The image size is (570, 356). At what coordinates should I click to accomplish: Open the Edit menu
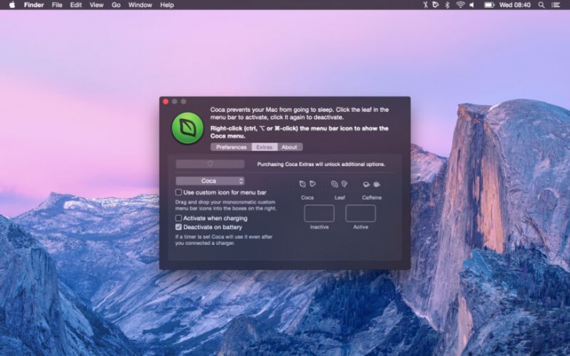[x=76, y=5]
